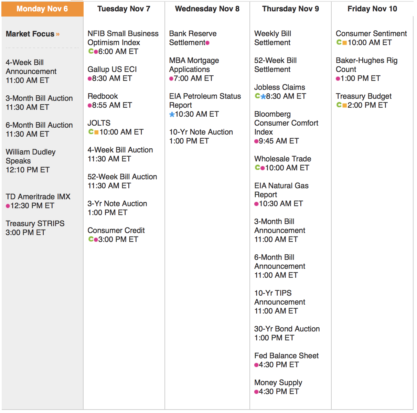Open the Wednesday Nov 8 day header
The image size is (417, 413).
point(207,9)
